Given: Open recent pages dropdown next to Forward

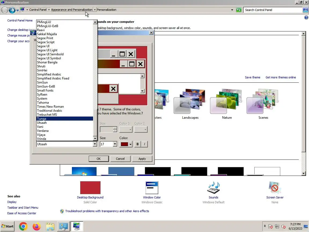Looking at the screenshot, I should coord(17,10).
